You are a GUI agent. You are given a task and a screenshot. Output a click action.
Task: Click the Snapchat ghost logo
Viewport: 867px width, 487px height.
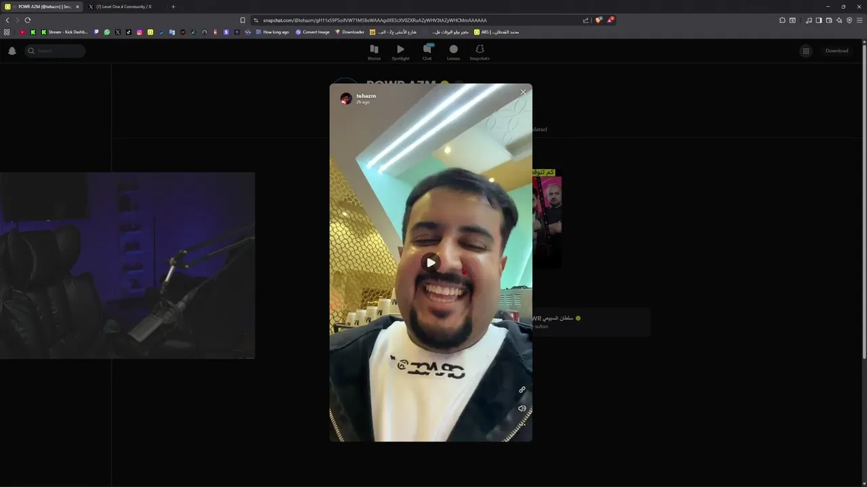tap(12, 51)
